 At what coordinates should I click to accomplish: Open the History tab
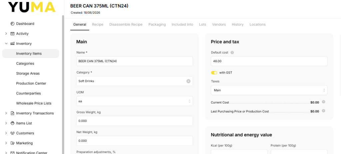click(237, 25)
